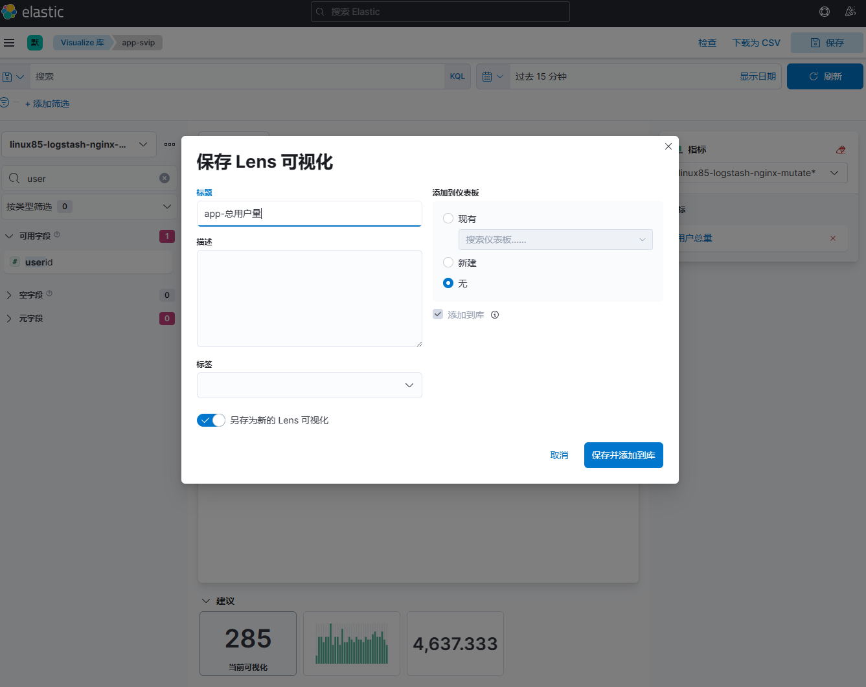Remove the 用户总量 metric with X icon

tap(833, 238)
